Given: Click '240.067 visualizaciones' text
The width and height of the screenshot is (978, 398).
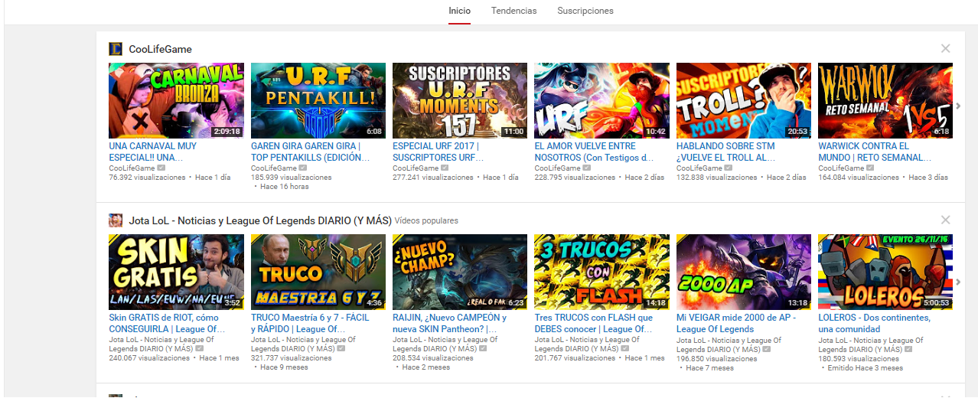Looking at the screenshot, I should click(149, 357).
